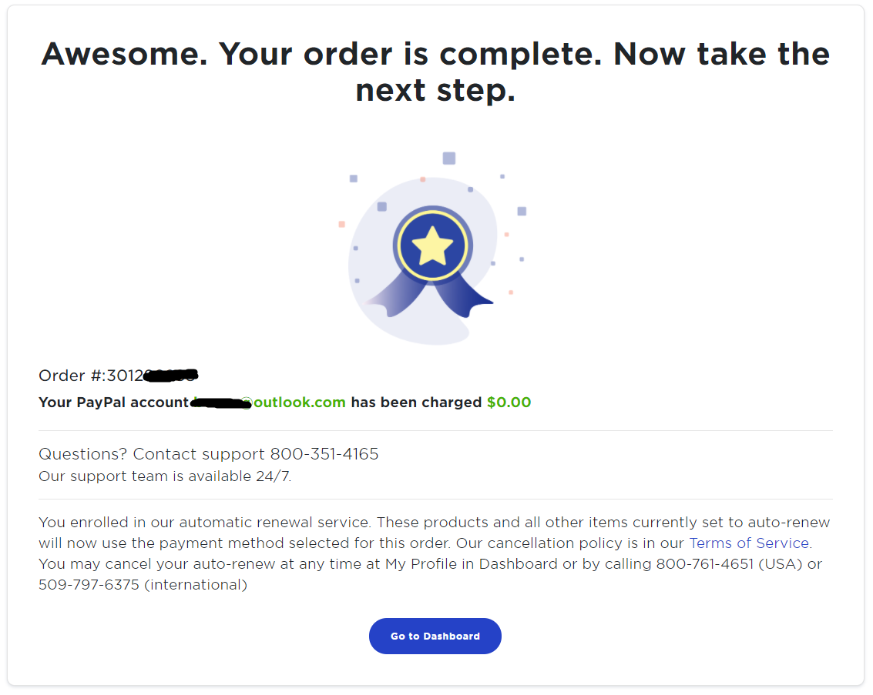Click the order complete heading text
This screenshot has width=873, height=695.
435,72
